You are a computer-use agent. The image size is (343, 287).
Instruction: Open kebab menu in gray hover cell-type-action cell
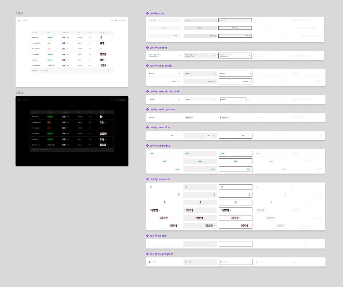pos(214,136)
